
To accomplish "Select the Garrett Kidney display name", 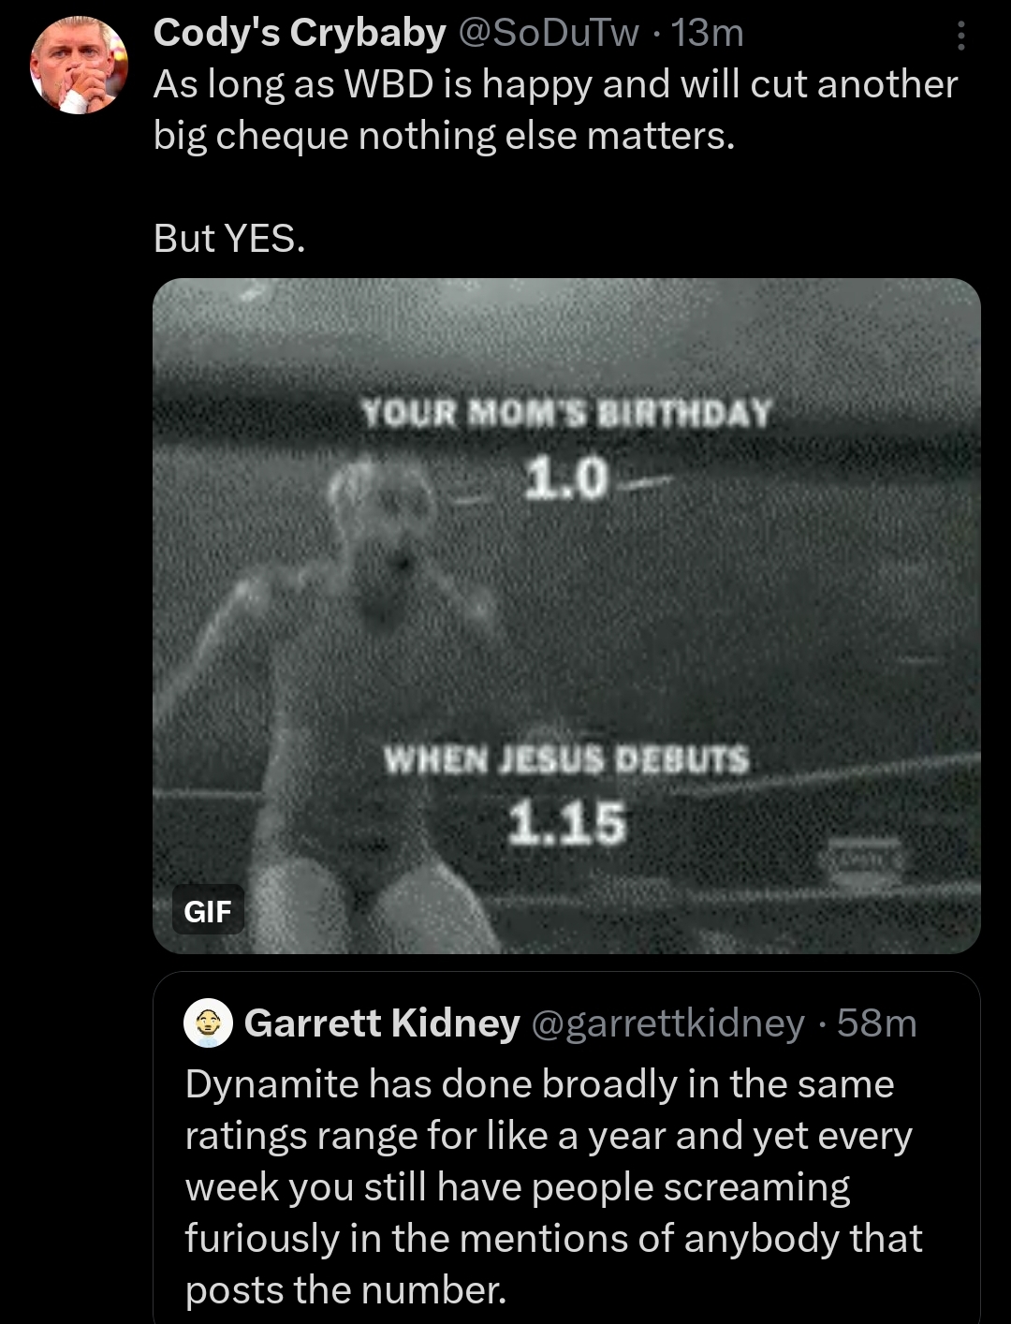I will click(x=382, y=1023).
